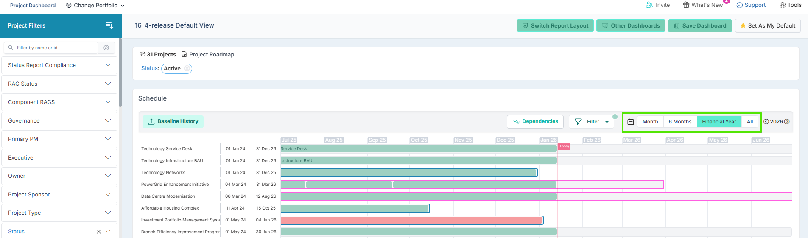808x238 pixels.
Task: Switch timeline to 6 Months
Action: point(679,122)
